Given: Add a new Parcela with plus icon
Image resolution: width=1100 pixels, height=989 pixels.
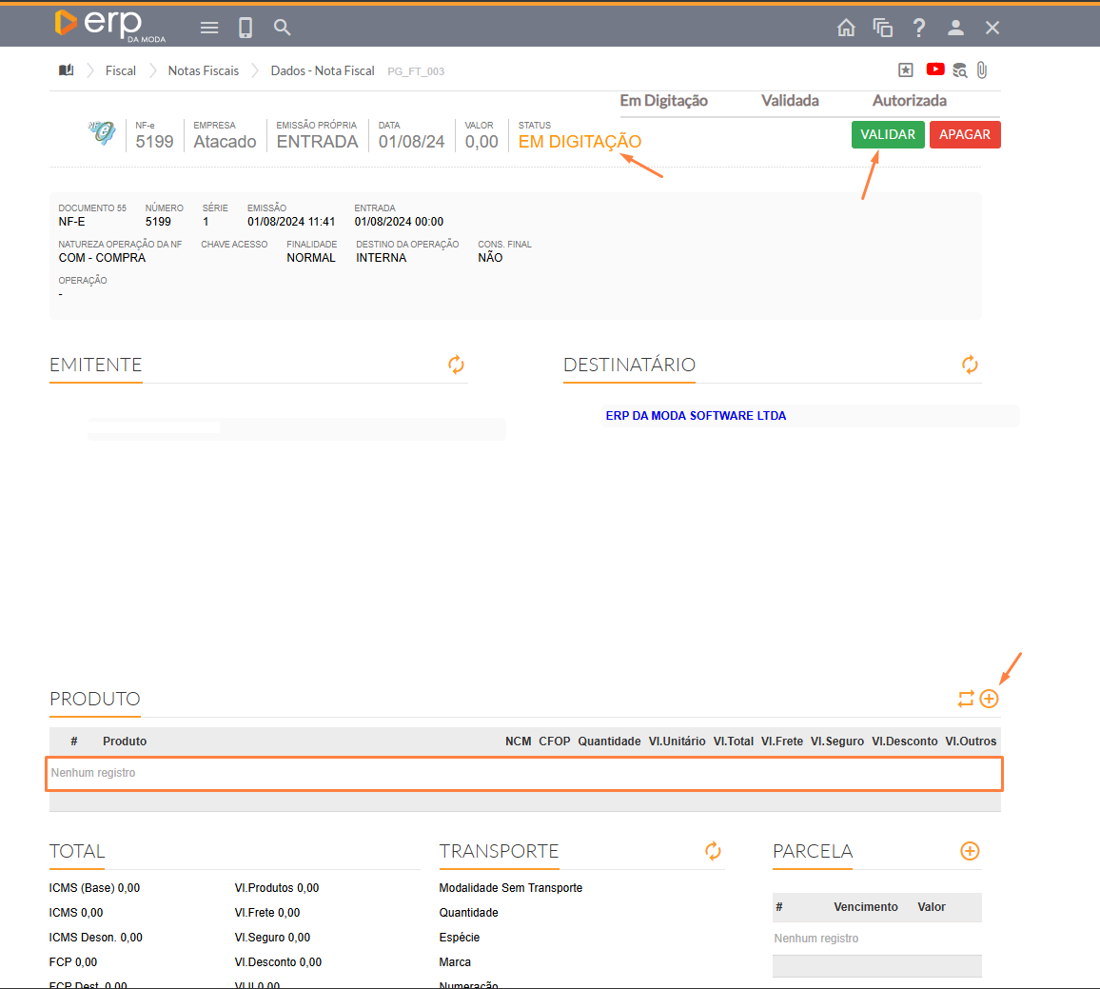Looking at the screenshot, I should pyautogui.click(x=970, y=851).
